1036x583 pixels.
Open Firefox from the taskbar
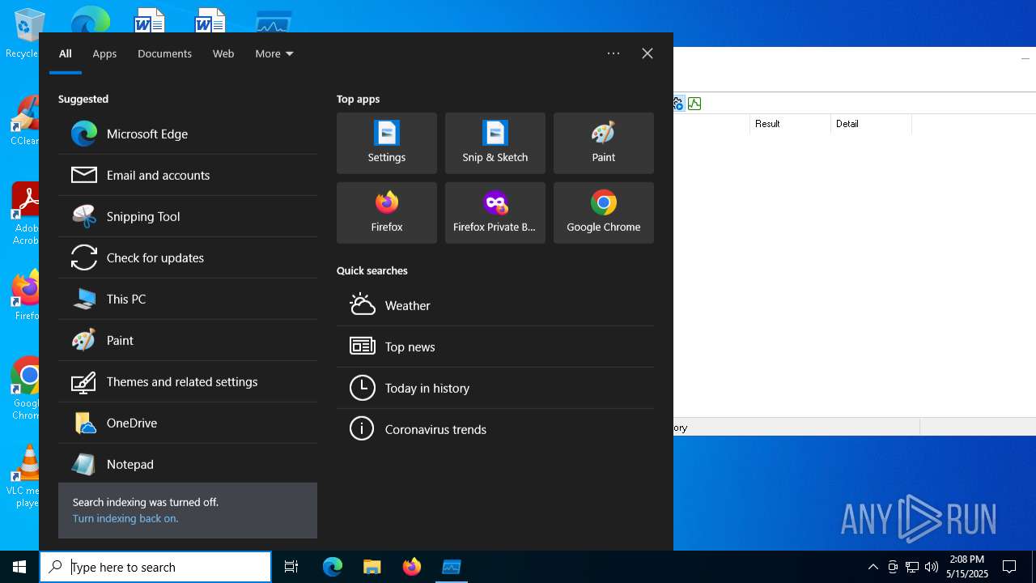pos(412,567)
